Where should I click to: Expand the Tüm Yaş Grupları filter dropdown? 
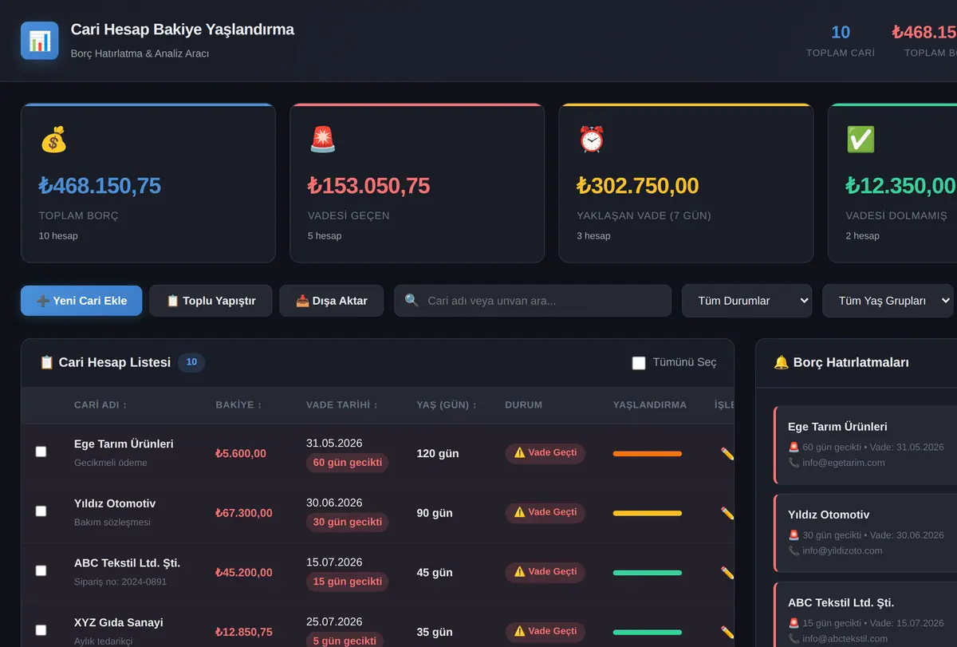[888, 301]
